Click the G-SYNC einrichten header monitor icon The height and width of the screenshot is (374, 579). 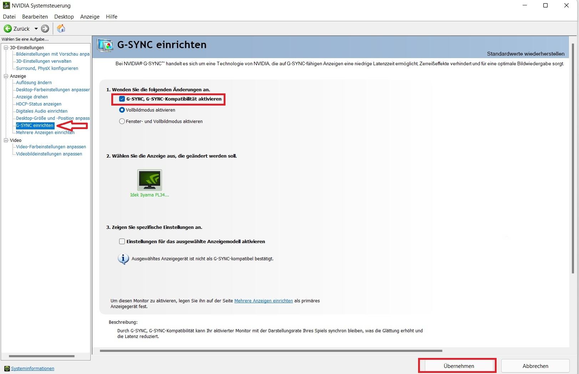[x=105, y=46]
